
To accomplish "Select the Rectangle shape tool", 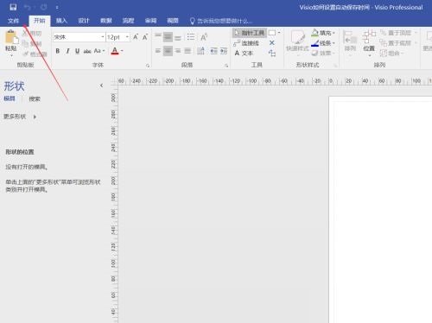I will coord(272,33).
